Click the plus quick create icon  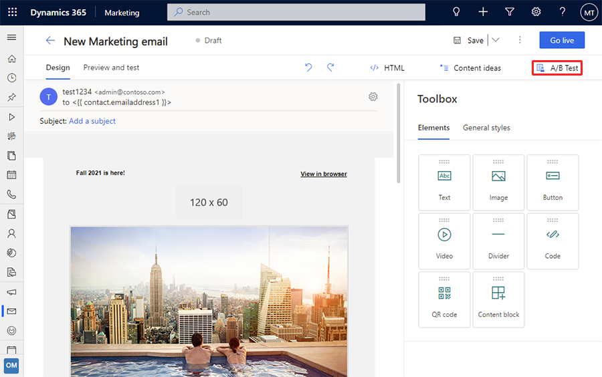(483, 12)
